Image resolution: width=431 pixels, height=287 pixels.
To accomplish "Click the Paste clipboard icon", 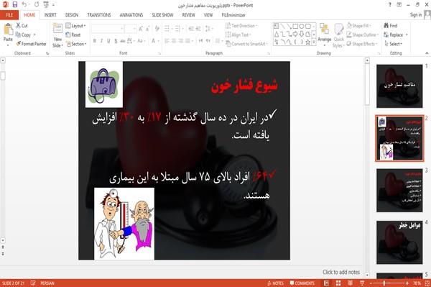I will [8, 29].
